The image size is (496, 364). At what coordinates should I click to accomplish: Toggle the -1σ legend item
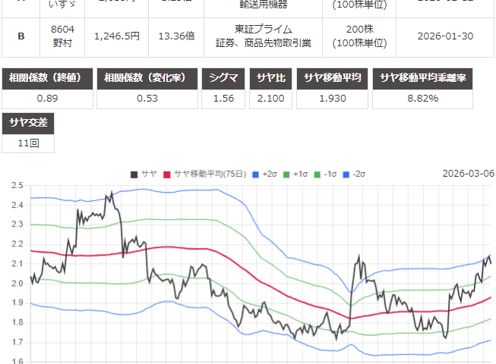(325, 174)
